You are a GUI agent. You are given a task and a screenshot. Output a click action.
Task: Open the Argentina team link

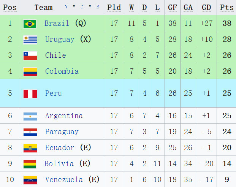(64, 116)
